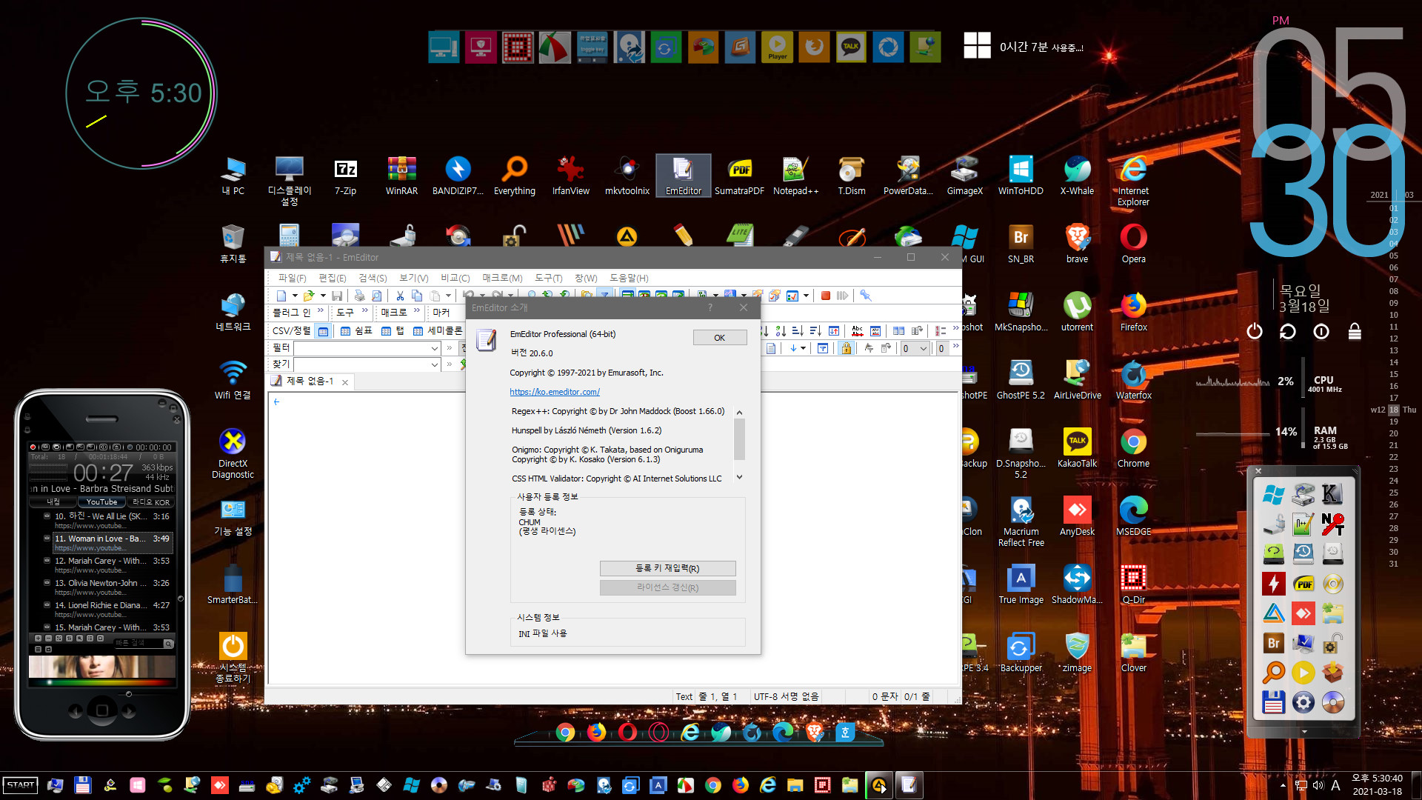Click the red Record macro icon
1422x800 pixels.
click(x=825, y=296)
